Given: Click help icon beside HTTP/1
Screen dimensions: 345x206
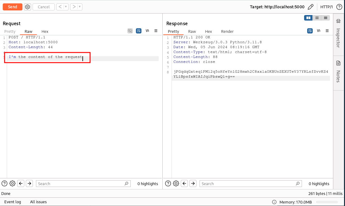Looking at the screenshot, I should pyautogui.click(x=339, y=7).
